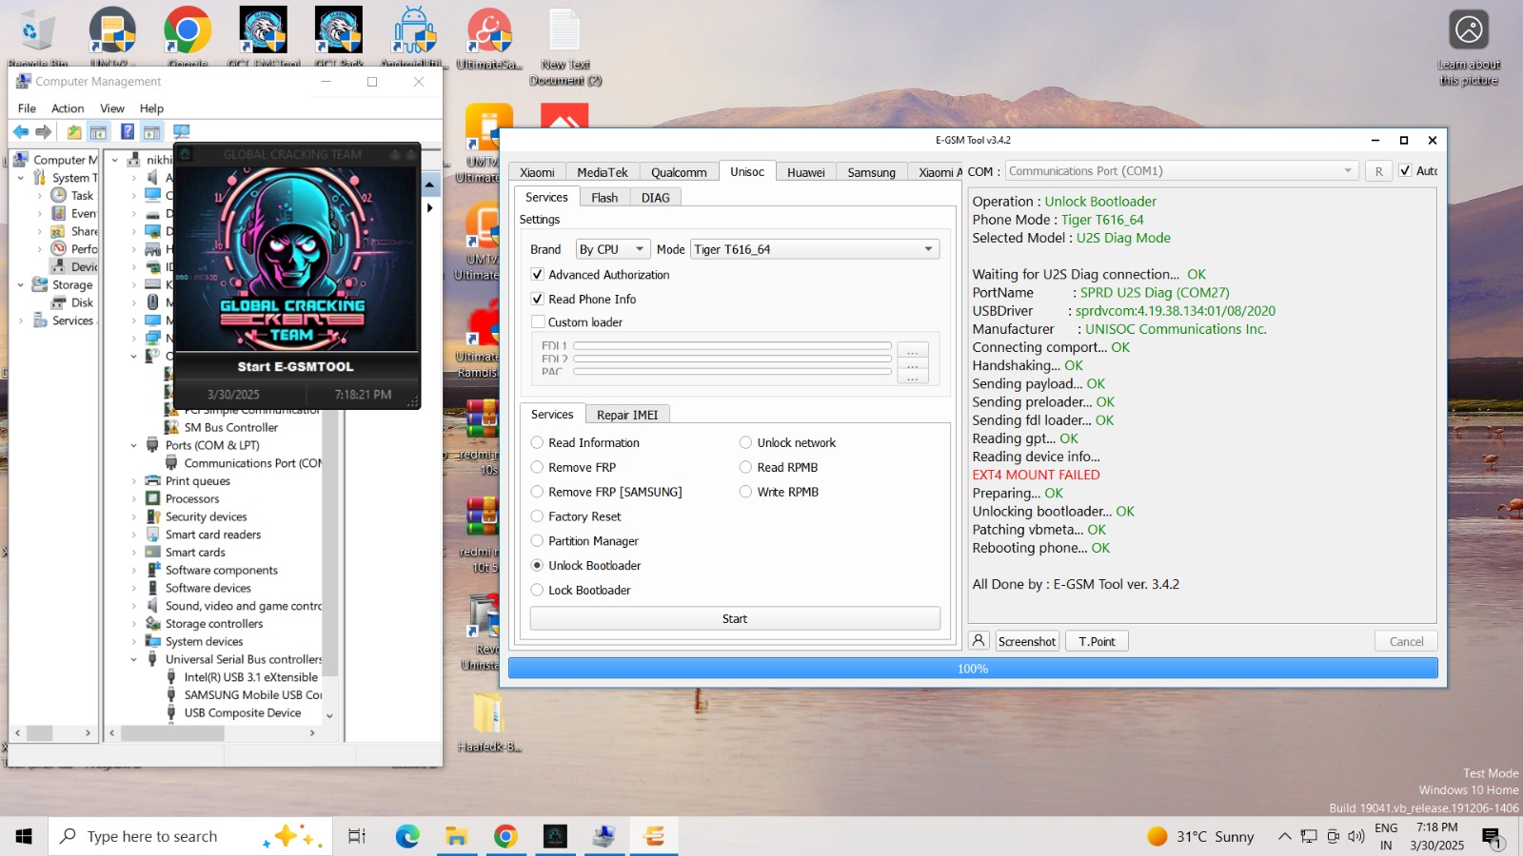Click the Security devices key icon
This screenshot has width=1523, height=856.
click(152, 516)
